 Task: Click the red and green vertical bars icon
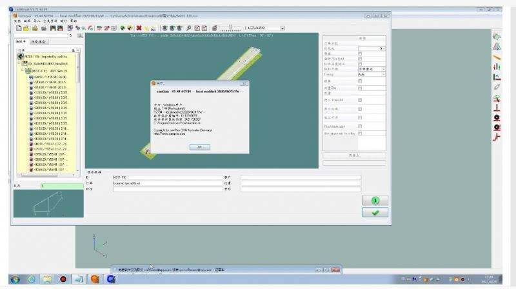pos(497,67)
